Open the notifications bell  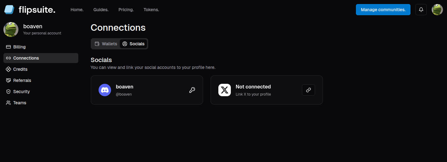[x=421, y=10]
